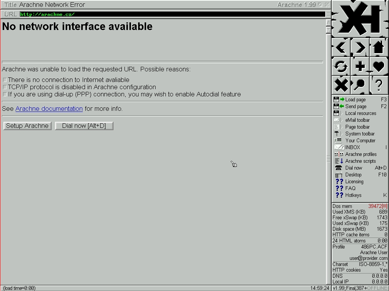This screenshot has height=291, width=389.
Task: Go to the Home page icon
Action: (x=379, y=47)
